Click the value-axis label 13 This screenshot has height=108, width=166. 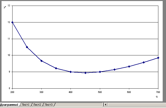9,6
